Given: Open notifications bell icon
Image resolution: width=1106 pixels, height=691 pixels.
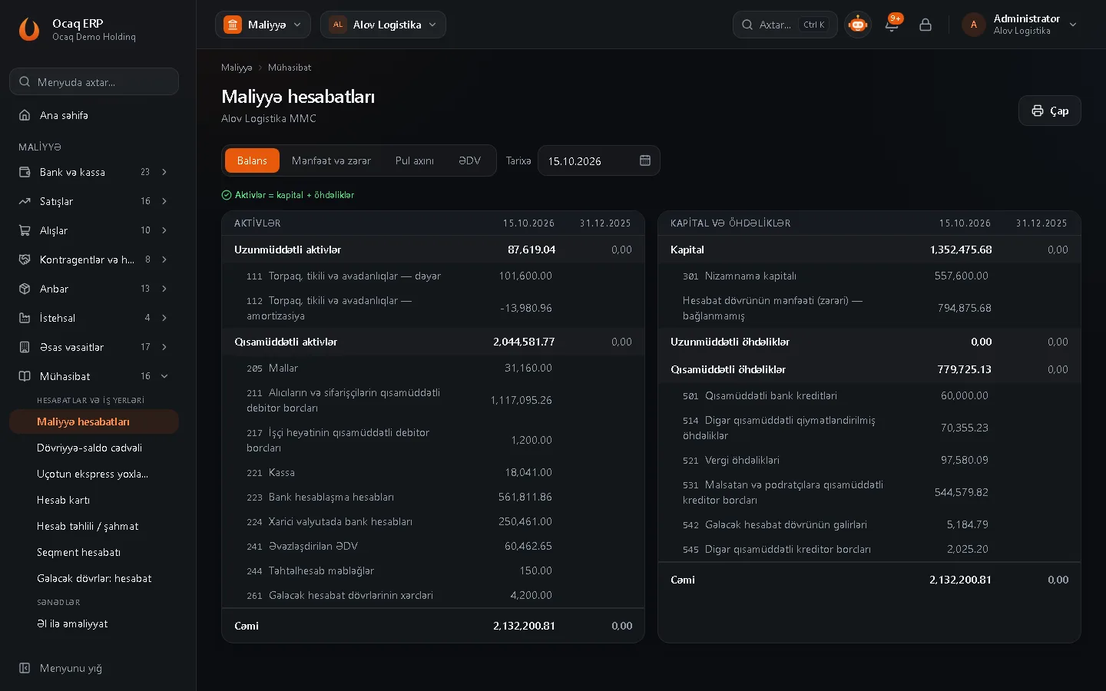Looking at the screenshot, I should [x=892, y=25].
